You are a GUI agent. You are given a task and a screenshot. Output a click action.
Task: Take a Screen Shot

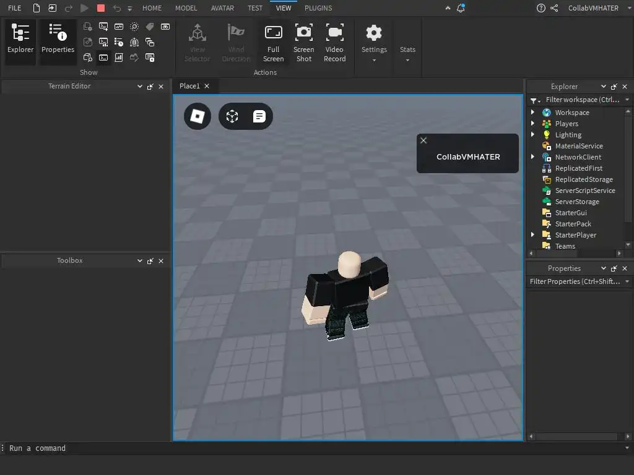pos(303,43)
